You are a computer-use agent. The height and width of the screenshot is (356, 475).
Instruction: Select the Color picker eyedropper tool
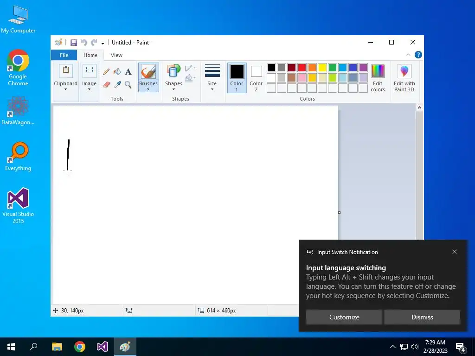coord(117,84)
